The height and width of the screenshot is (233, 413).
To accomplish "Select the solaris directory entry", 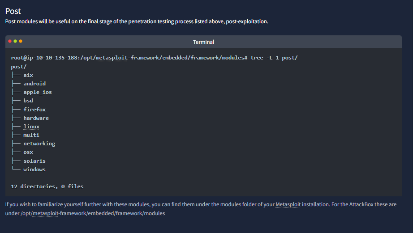I will pyautogui.click(x=34, y=161).
